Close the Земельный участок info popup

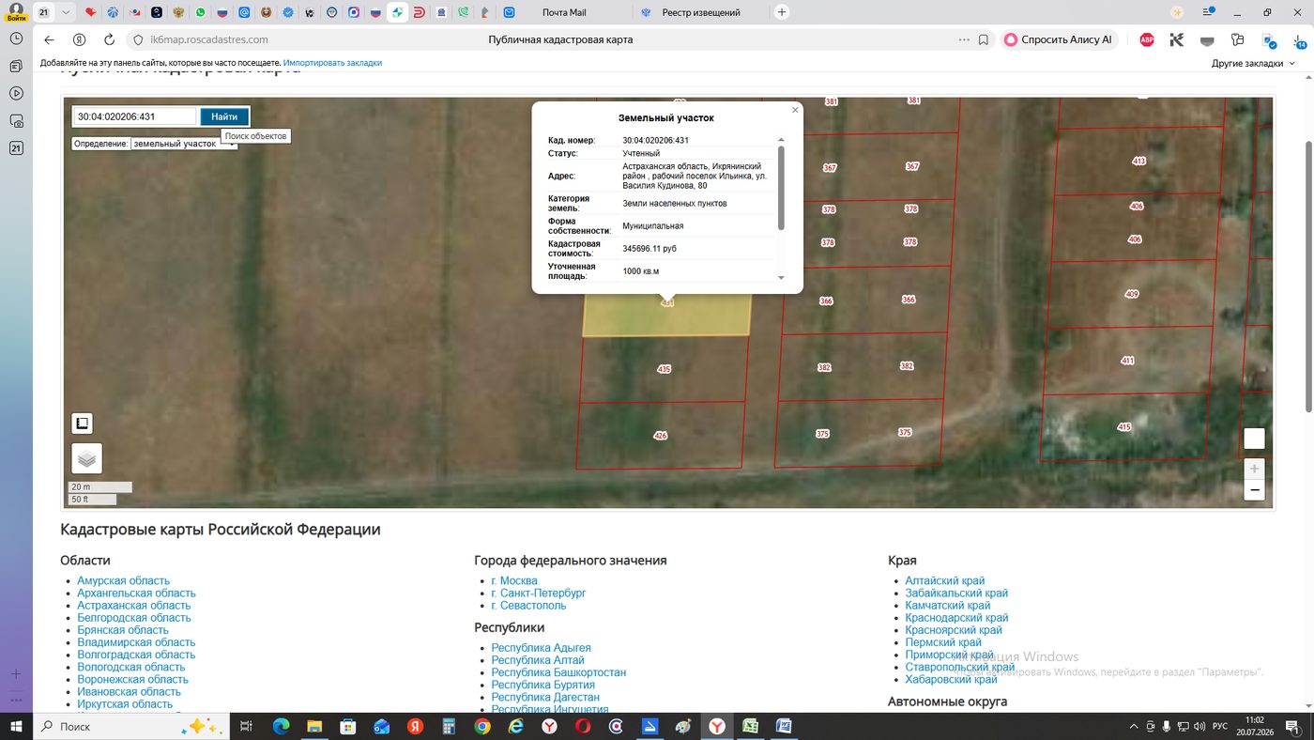click(795, 110)
